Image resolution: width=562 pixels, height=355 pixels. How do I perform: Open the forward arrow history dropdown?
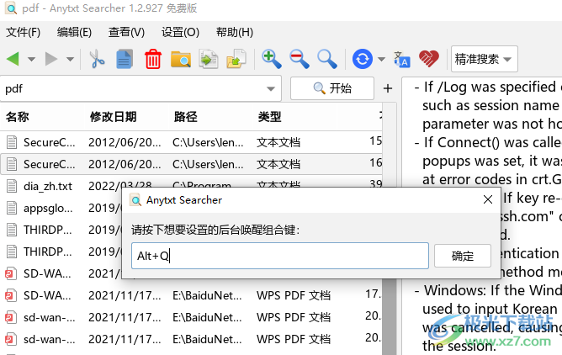point(71,59)
